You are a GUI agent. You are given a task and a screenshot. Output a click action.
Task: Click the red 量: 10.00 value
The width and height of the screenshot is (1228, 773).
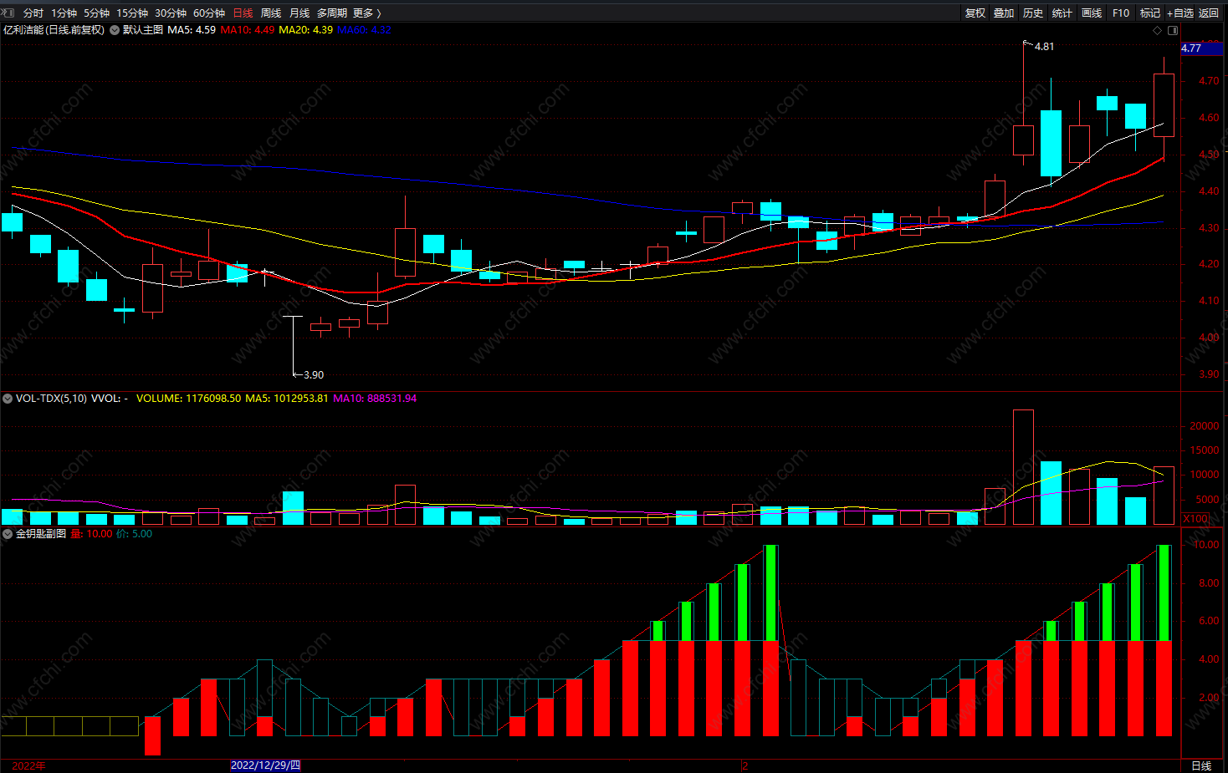[x=91, y=534]
